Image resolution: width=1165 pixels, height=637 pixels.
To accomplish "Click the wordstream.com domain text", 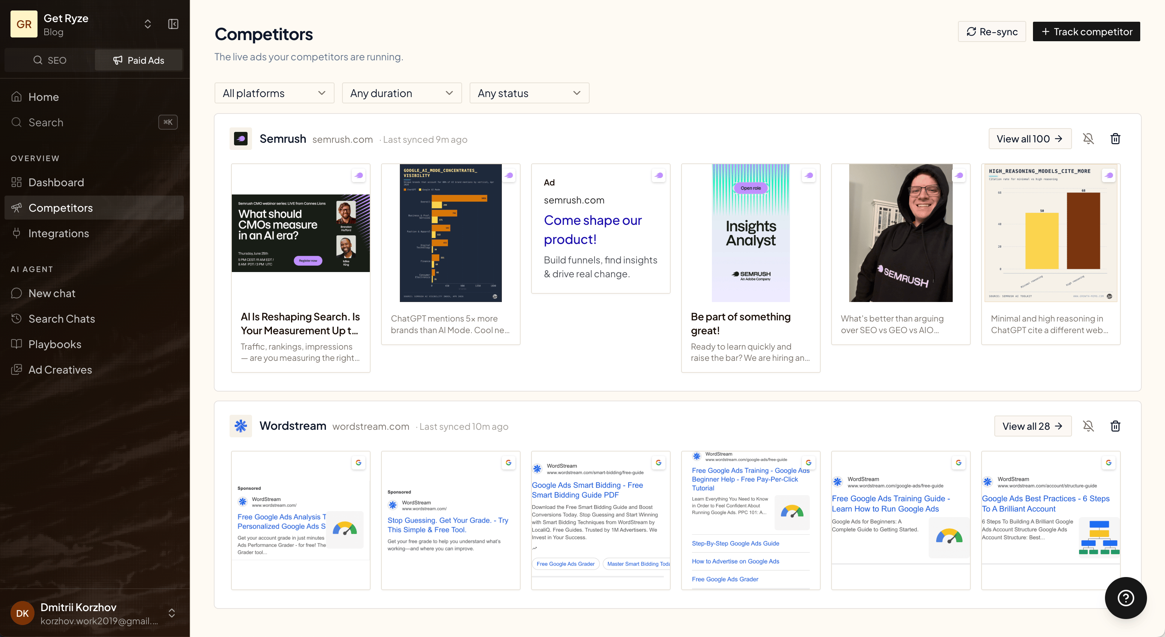I will tap(371, 426).
